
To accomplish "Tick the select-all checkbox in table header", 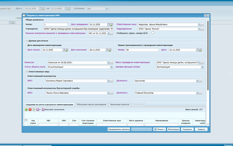I will click(x=26, y=120).
